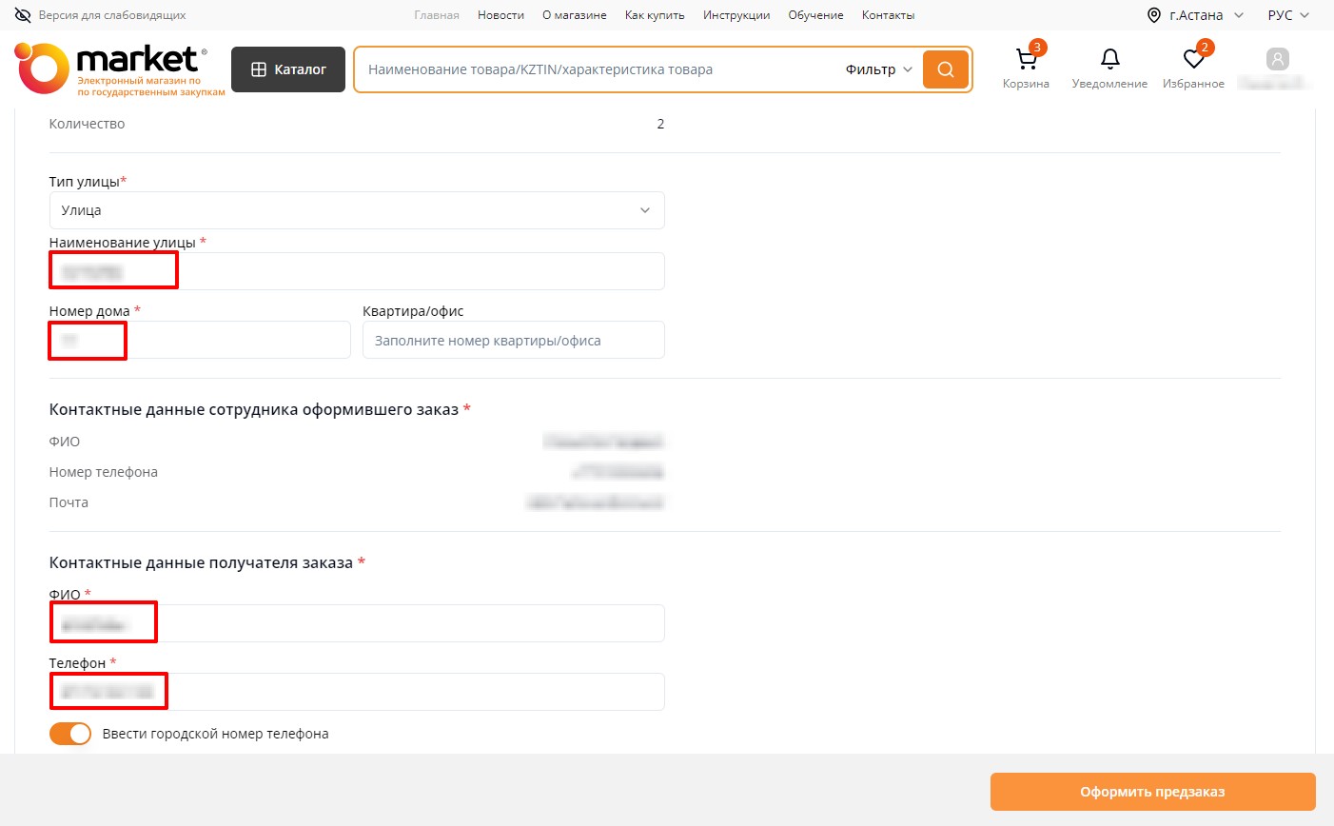Click the user profile avatar icon
Viewport: 1334px width, 826px height.
[x=1277, y=60]
